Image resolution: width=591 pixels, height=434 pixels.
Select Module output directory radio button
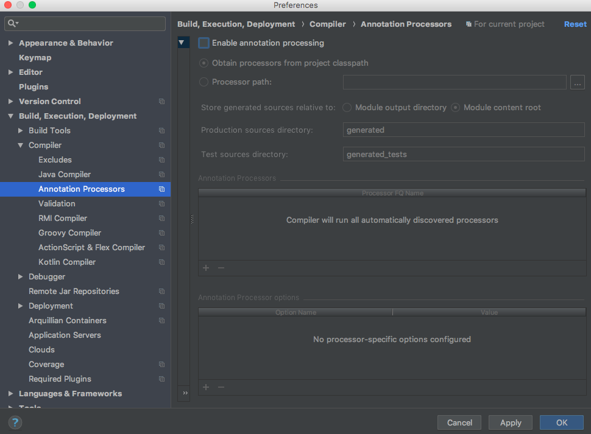pos(347,107)
